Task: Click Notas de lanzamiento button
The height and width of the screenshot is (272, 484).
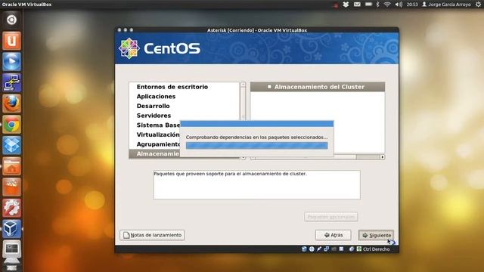Action: tap(152, 235)
